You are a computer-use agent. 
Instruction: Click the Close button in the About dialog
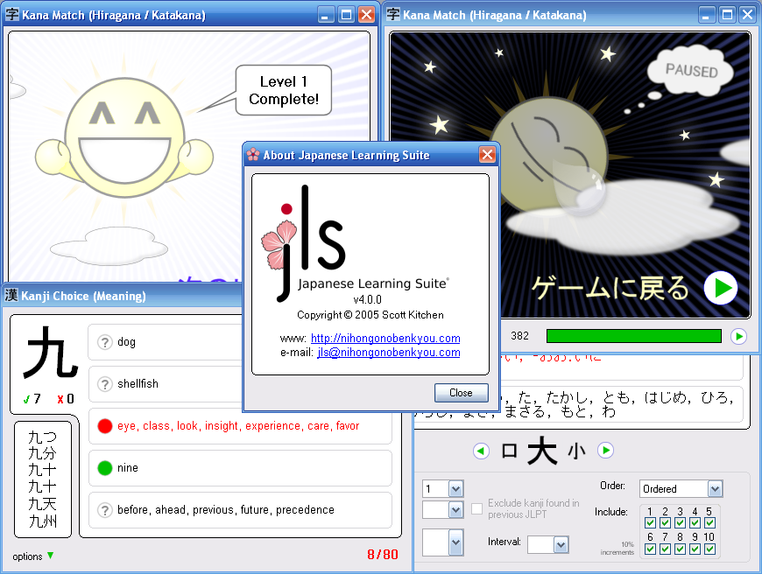coord(462,392)
